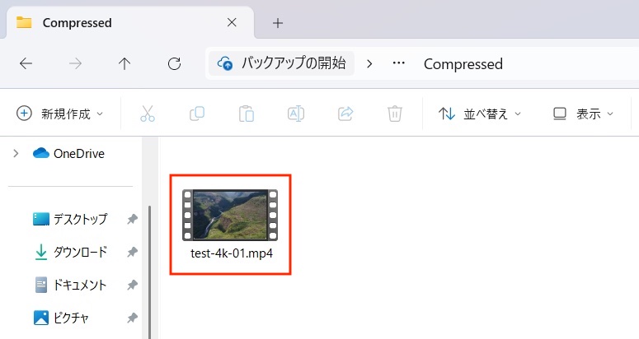Click the Delete trash can icon
Viewport: 639px width, 339px height.
point(396,114)
